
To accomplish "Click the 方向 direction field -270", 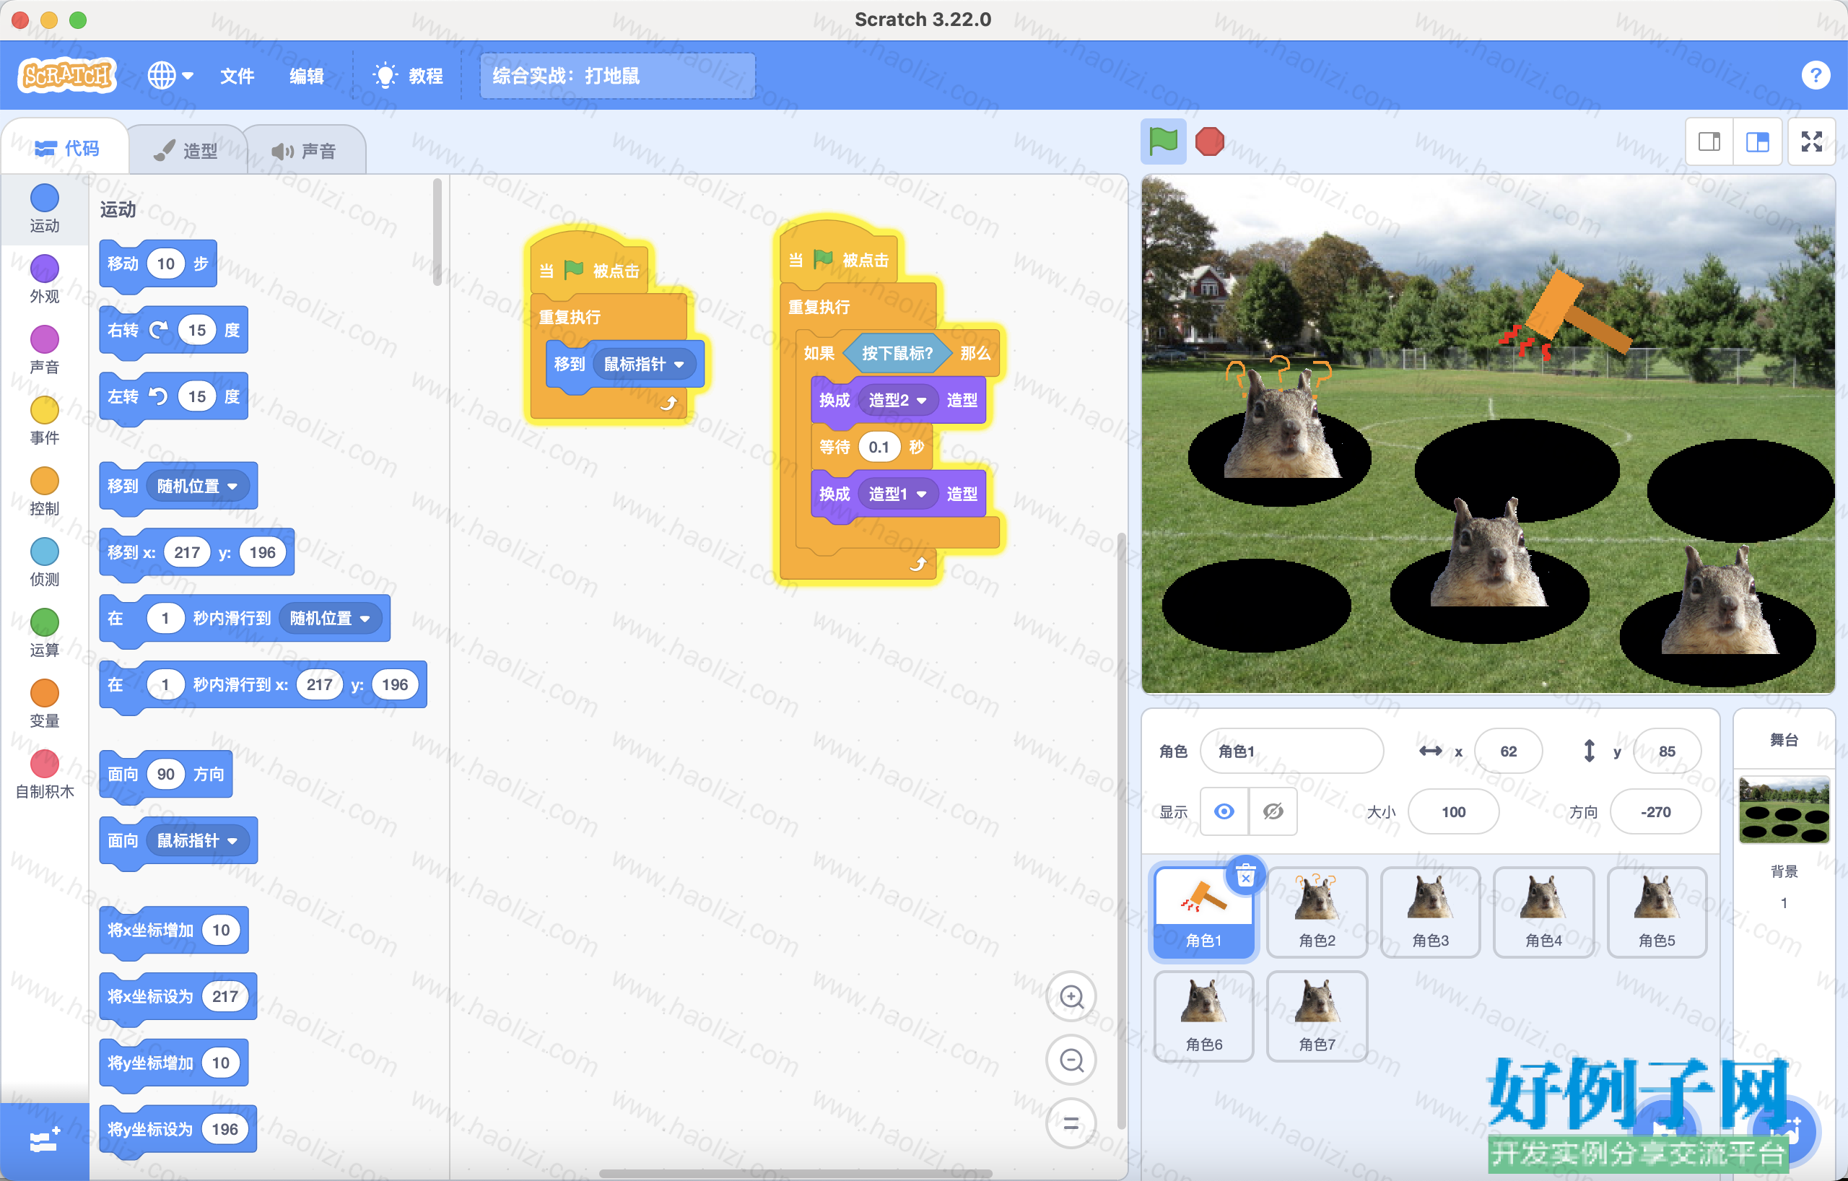I will [1655, 811].
